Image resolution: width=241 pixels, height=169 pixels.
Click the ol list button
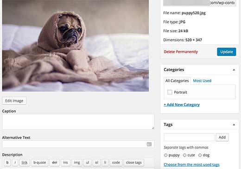[x=96, y=163]
